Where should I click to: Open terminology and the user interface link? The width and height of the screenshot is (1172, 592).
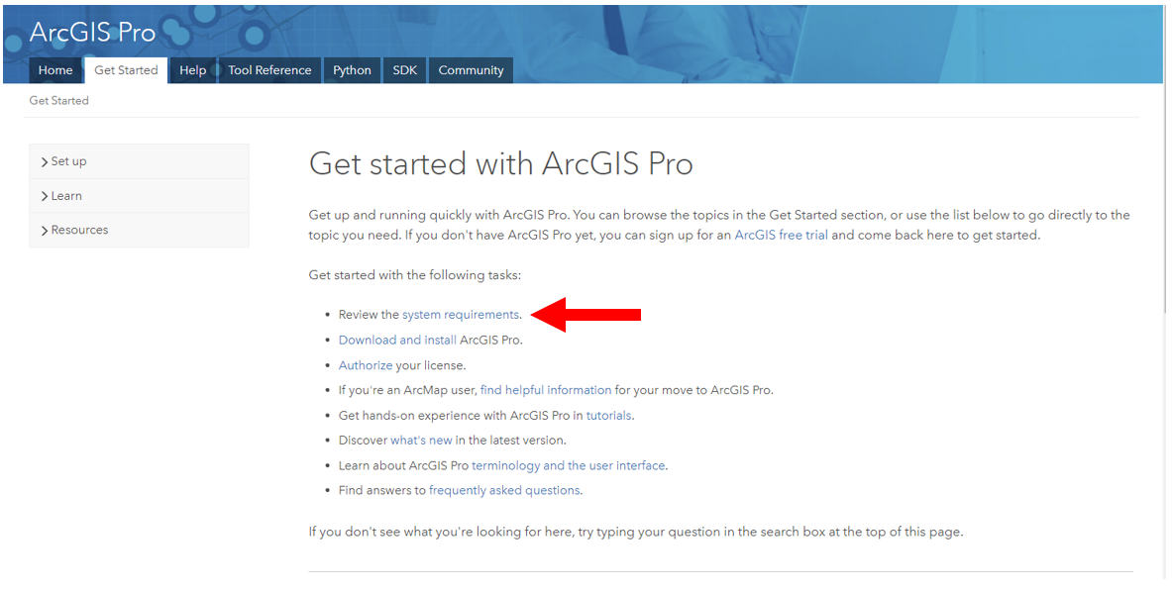568,465
